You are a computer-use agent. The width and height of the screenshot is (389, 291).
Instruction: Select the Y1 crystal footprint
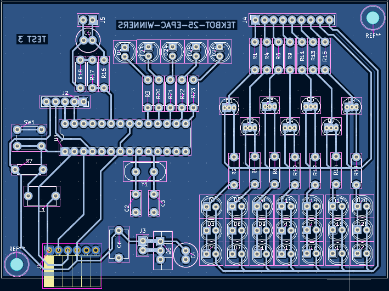(144, 172)
